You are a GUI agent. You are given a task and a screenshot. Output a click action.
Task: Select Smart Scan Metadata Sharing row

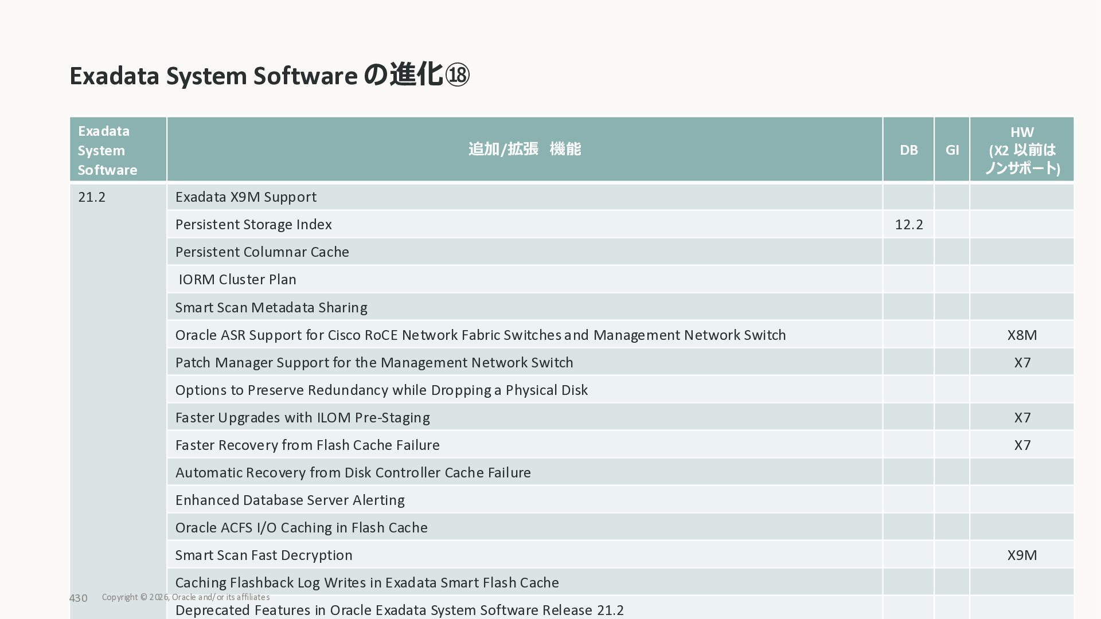[x=271, y=308]
